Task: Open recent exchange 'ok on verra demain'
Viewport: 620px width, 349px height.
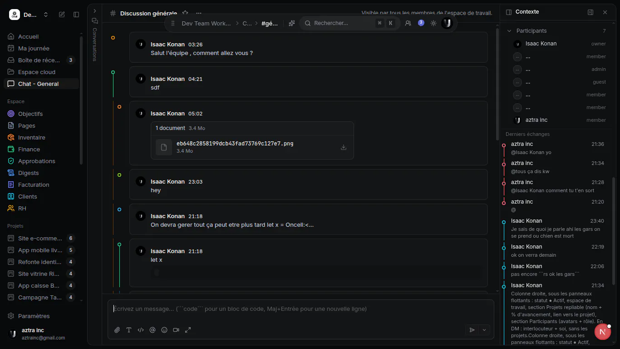Action: click(557, 250)
